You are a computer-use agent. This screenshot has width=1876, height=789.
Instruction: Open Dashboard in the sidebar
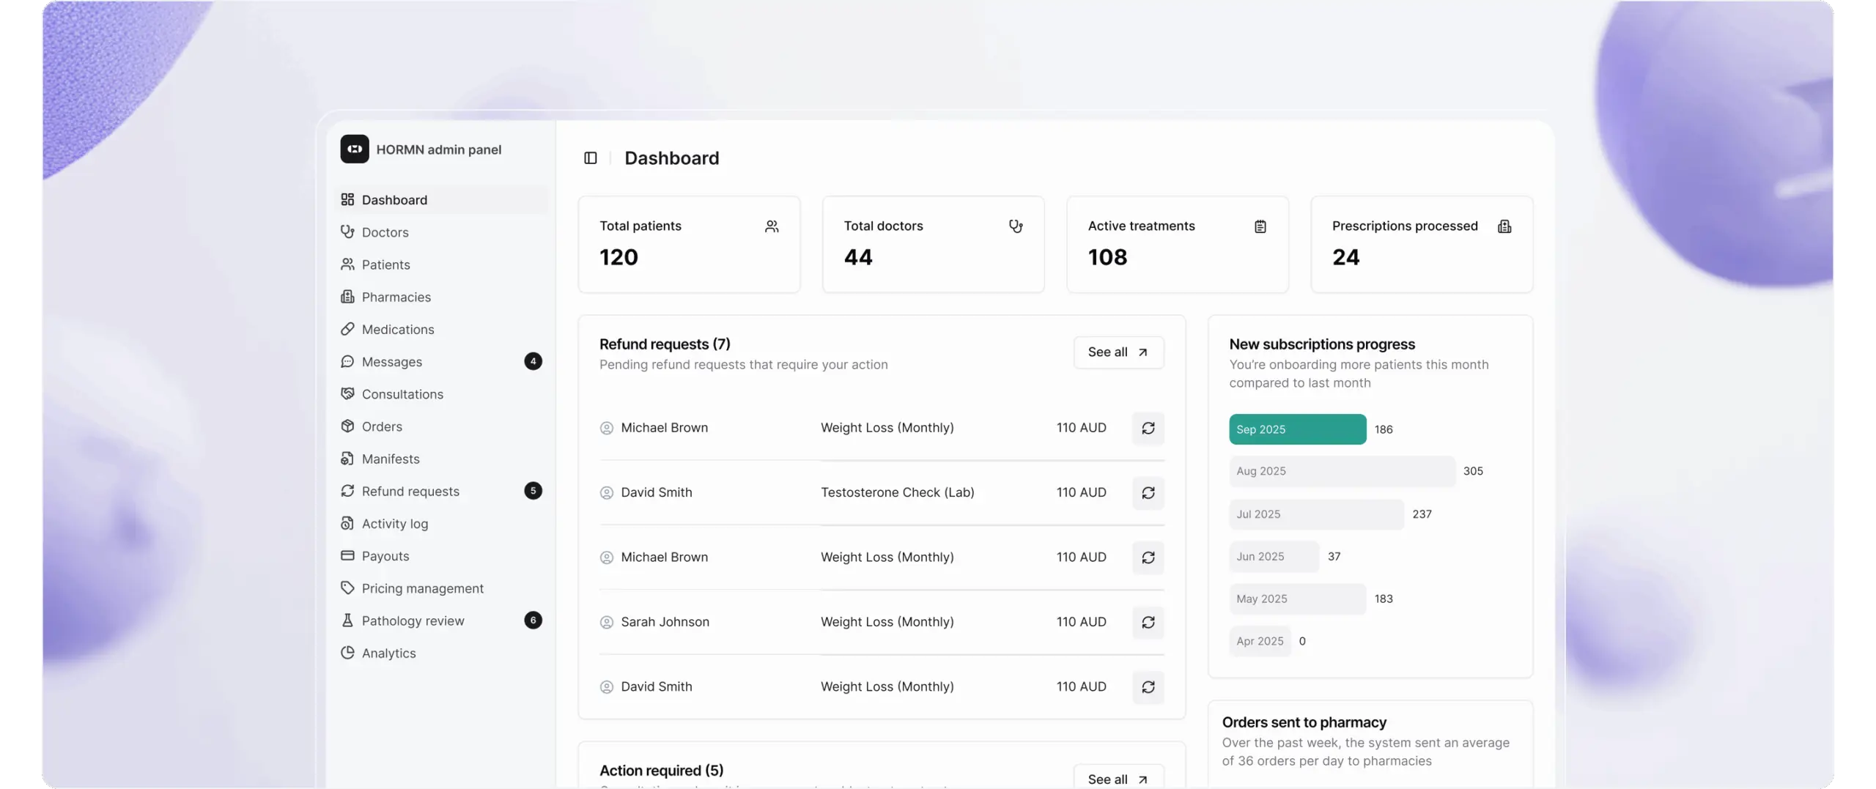[x=441, y=200]
